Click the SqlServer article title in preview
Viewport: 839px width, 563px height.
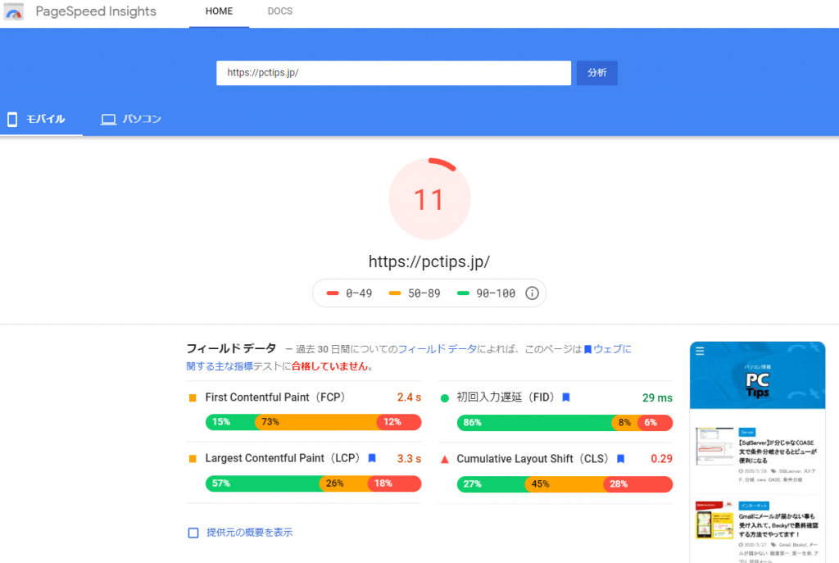click(x=778, y=452)
